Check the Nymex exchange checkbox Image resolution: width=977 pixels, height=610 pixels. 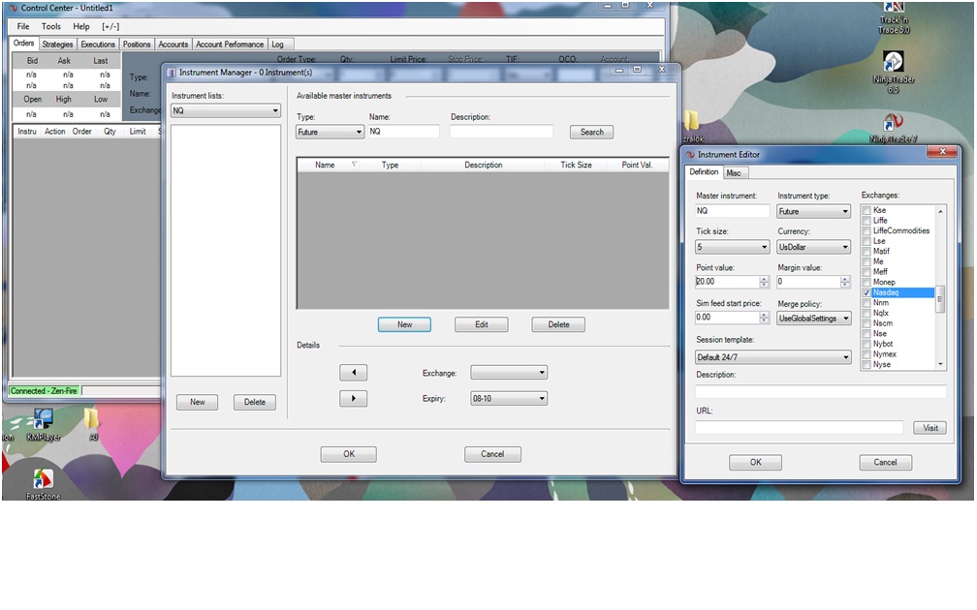pyautogui.click(x=867, y=354)
